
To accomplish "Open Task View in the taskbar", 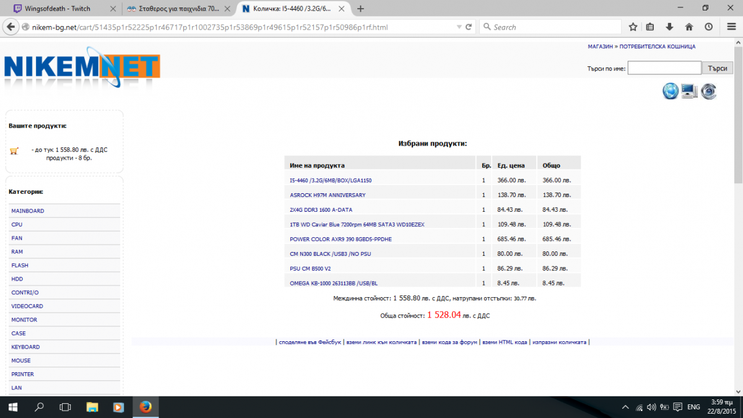I will click(65, 407).
